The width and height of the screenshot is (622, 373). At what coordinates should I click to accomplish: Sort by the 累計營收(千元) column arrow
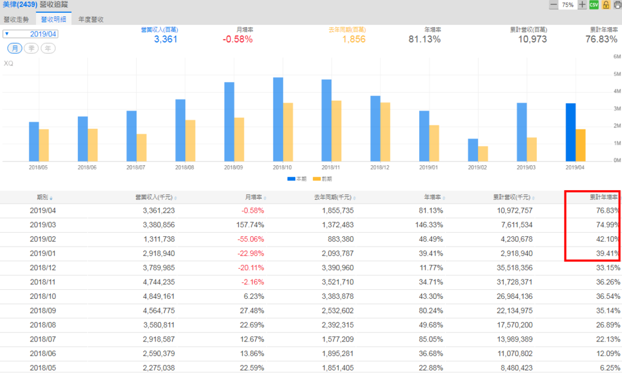point(533,198)
